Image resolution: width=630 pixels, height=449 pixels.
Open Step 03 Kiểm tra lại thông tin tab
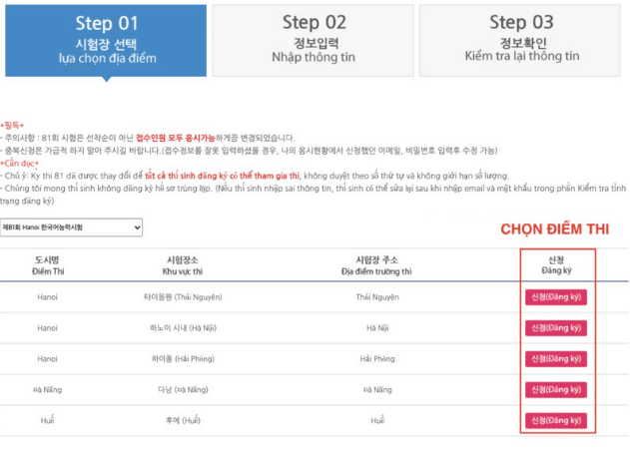[x=521, y=38]
